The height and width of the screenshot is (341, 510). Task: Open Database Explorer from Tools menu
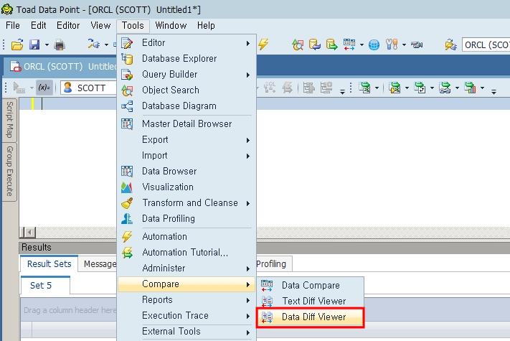click(x=179, y=58)
